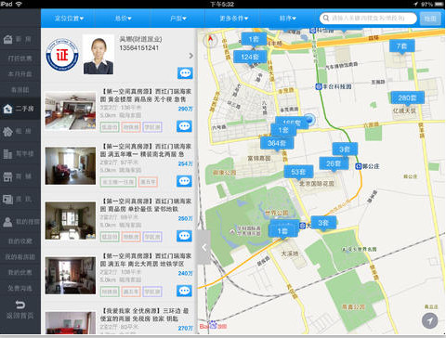
Task: Open the 满五年唯一 listing title
Action: point(146,150)
